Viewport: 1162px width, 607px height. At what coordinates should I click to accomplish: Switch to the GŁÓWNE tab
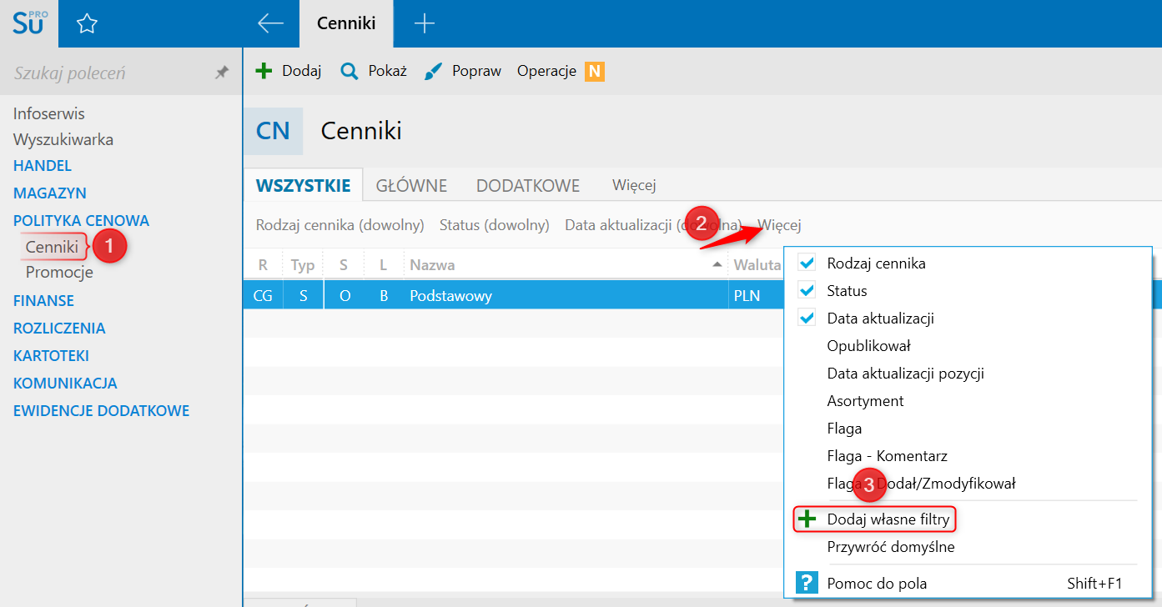coord(411,185)
